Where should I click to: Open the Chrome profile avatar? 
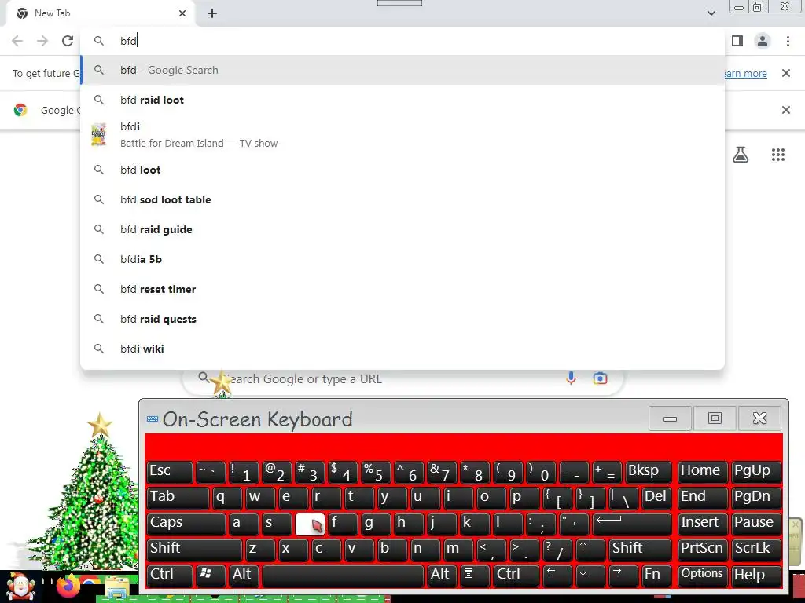[x=763, y=41]
